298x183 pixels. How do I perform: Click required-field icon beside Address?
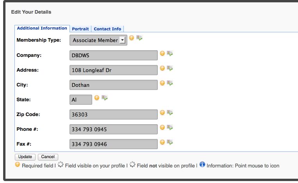tap(162, 68)
